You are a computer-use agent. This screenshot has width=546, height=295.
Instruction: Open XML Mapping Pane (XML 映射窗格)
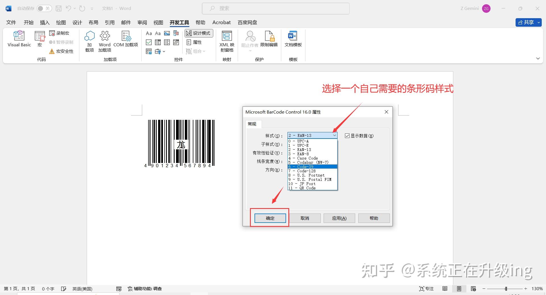pos(227,41)
